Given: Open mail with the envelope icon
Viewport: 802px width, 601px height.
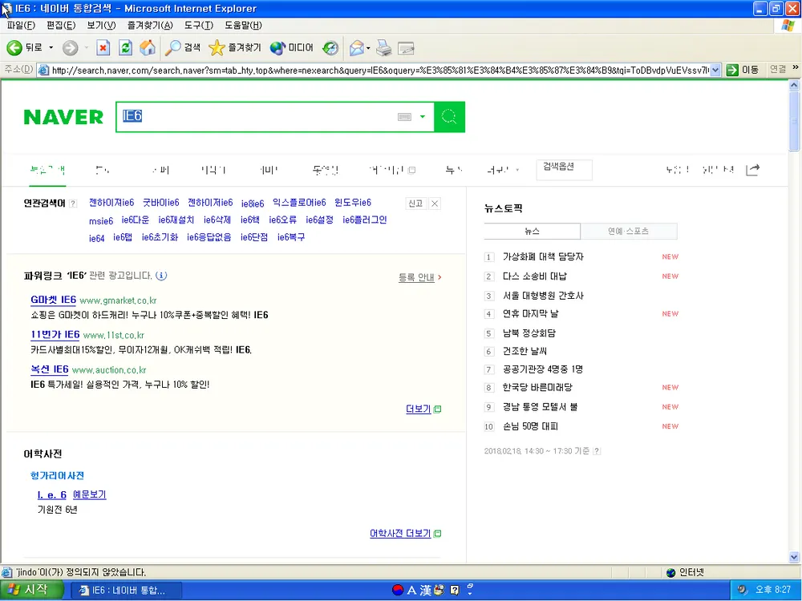Looking at the screenshot, I should pos(356,47).
